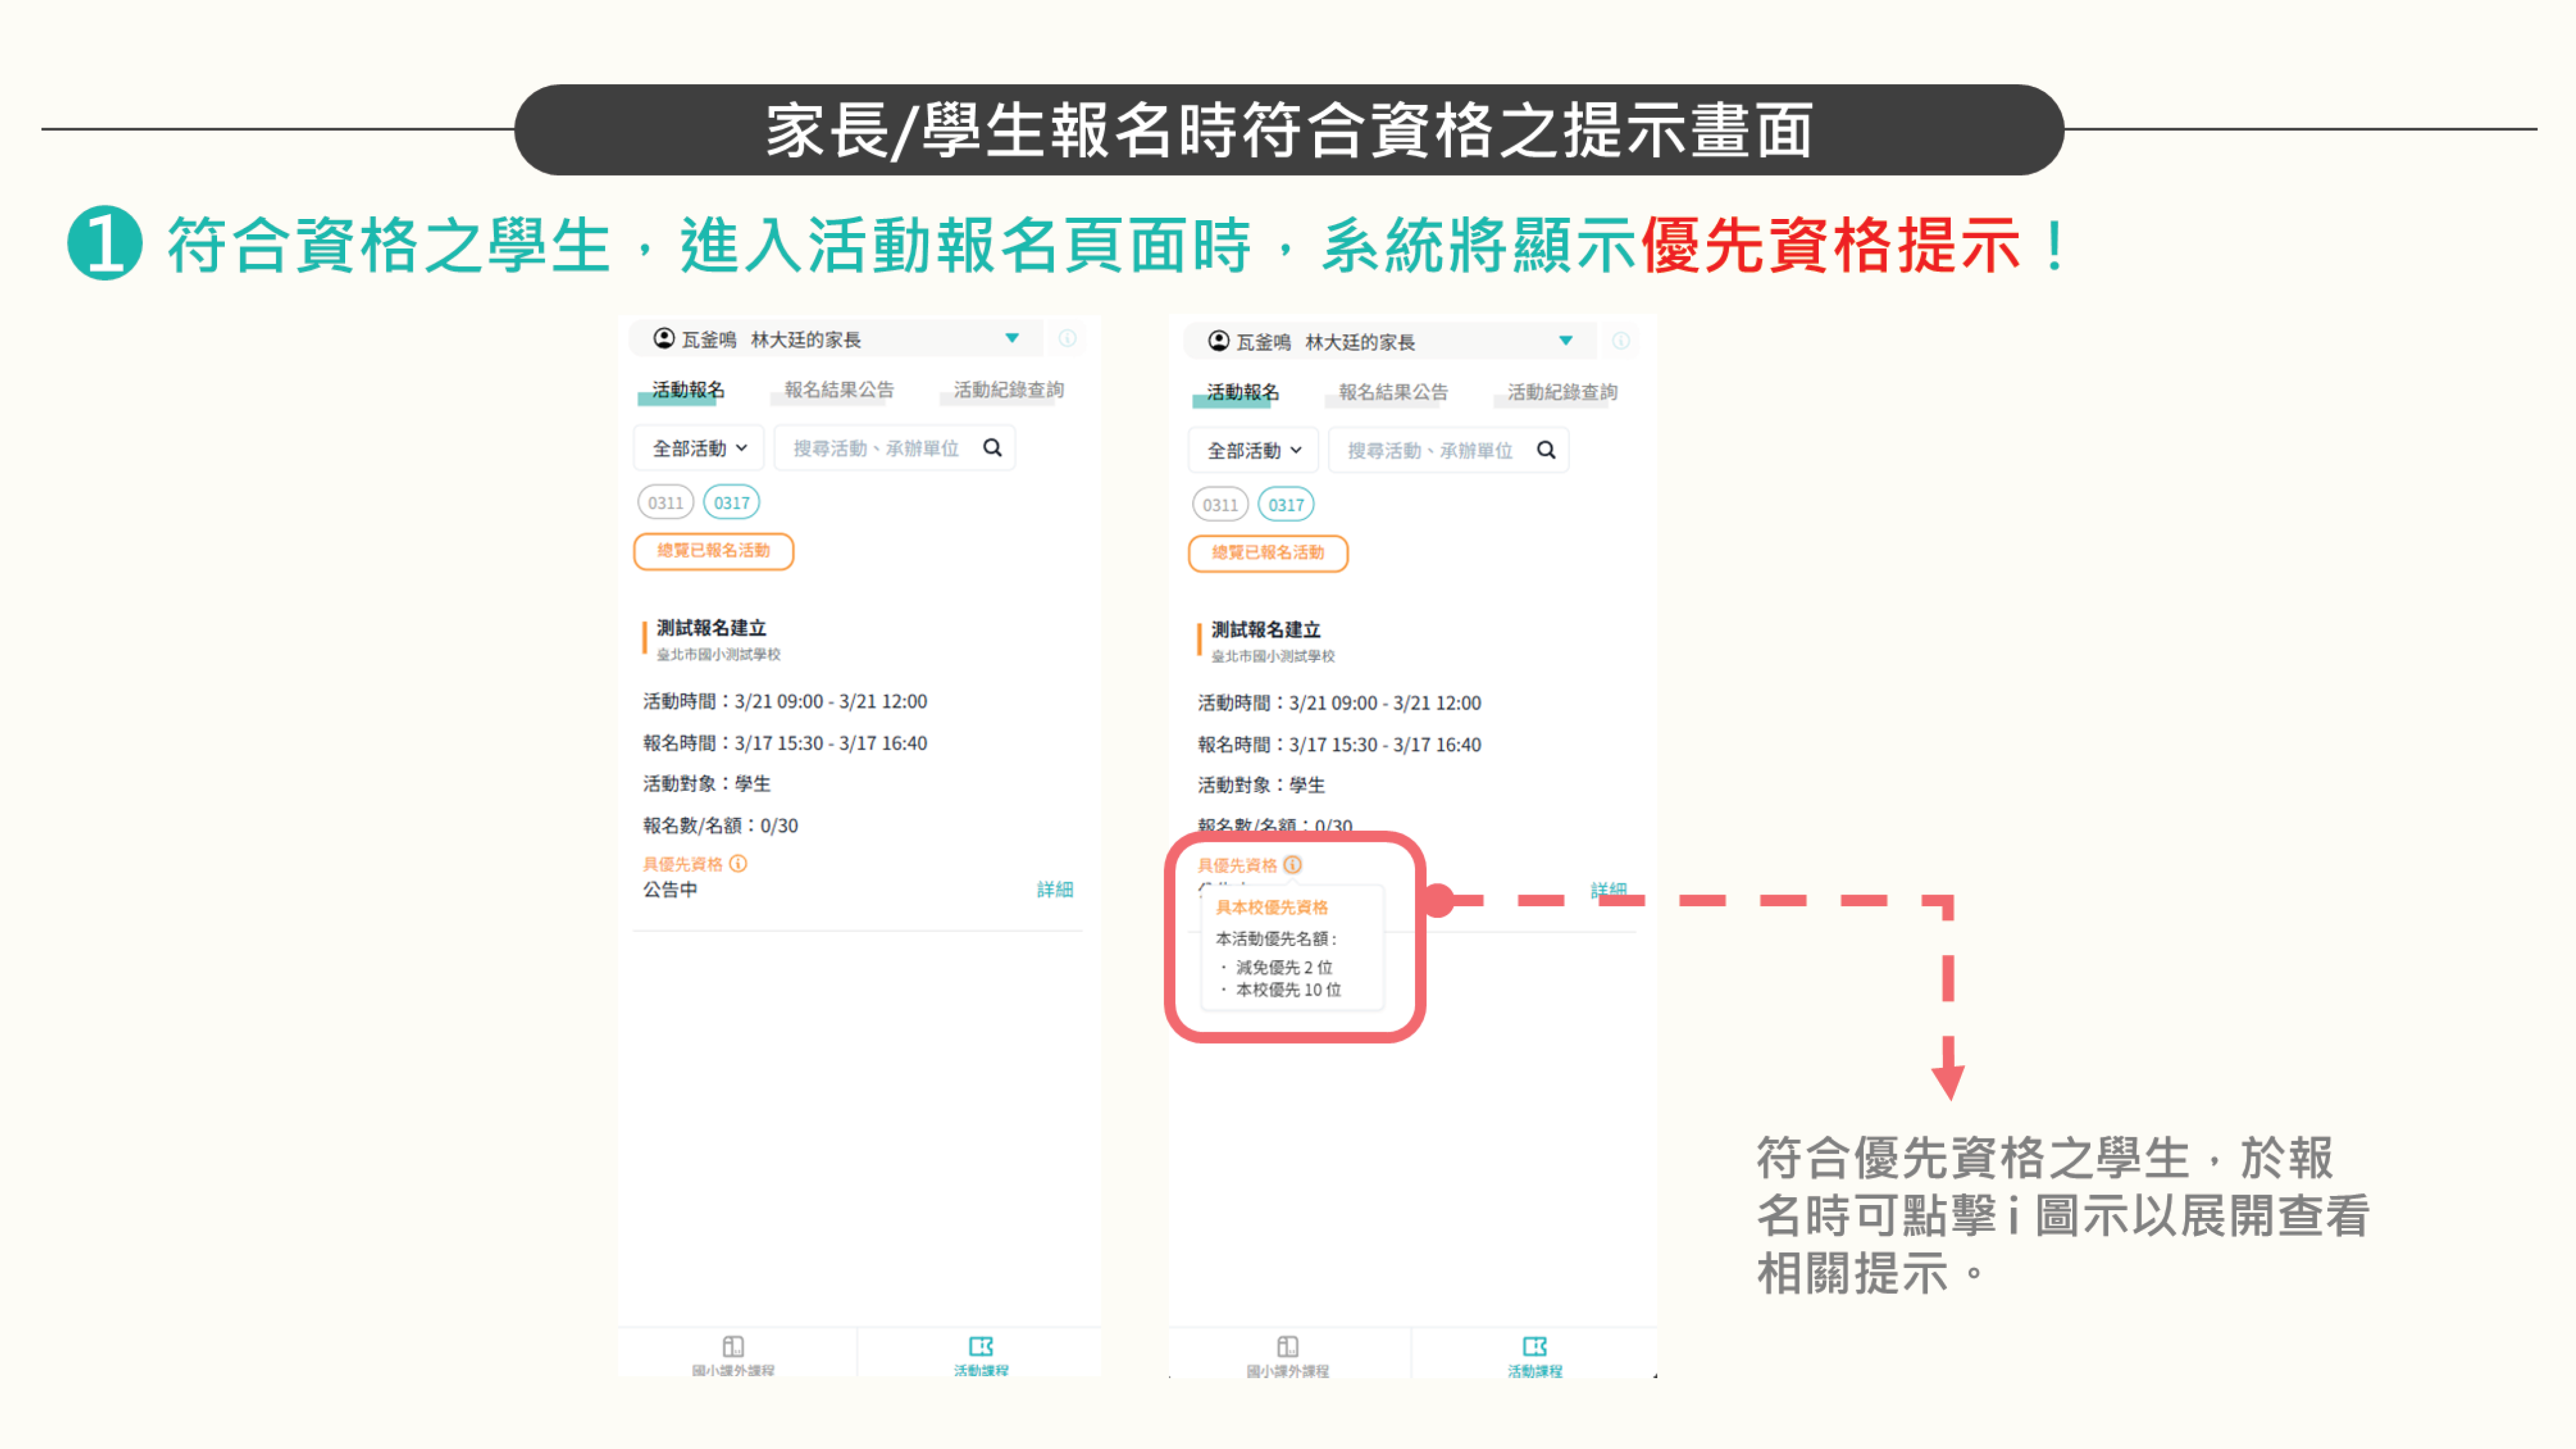This screenshot has width=2576, height=1449.
Task: Expand 全部活動 filter dropdown in right phone
Action: 1253,450
